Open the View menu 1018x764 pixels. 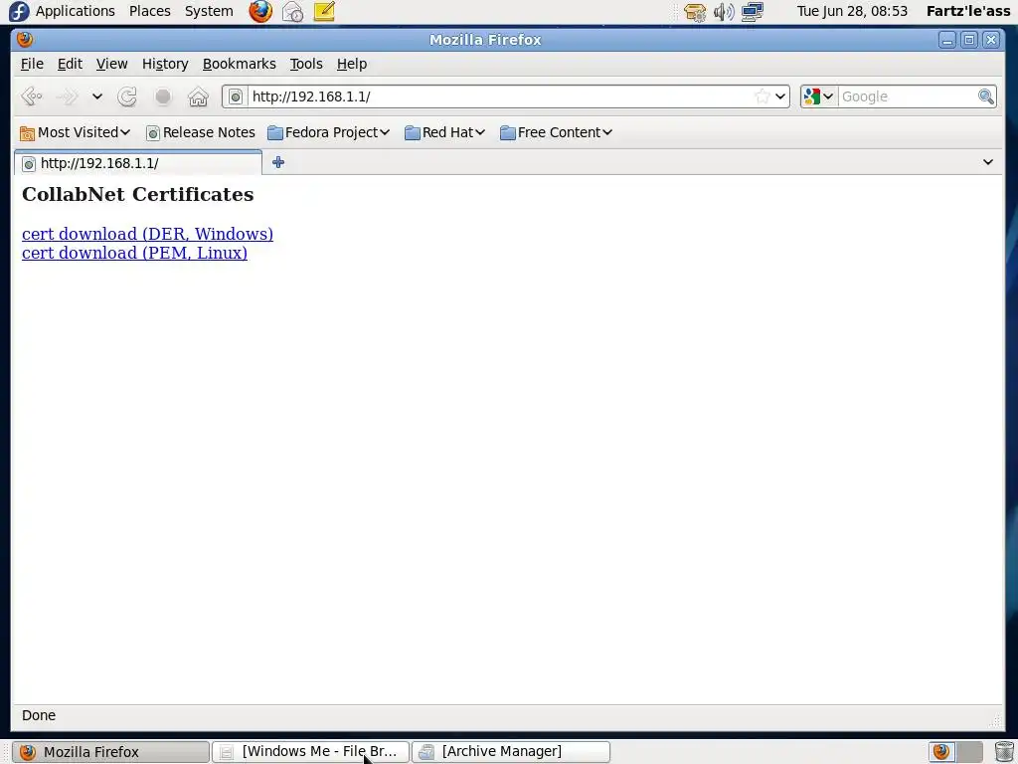click(111, 64)
